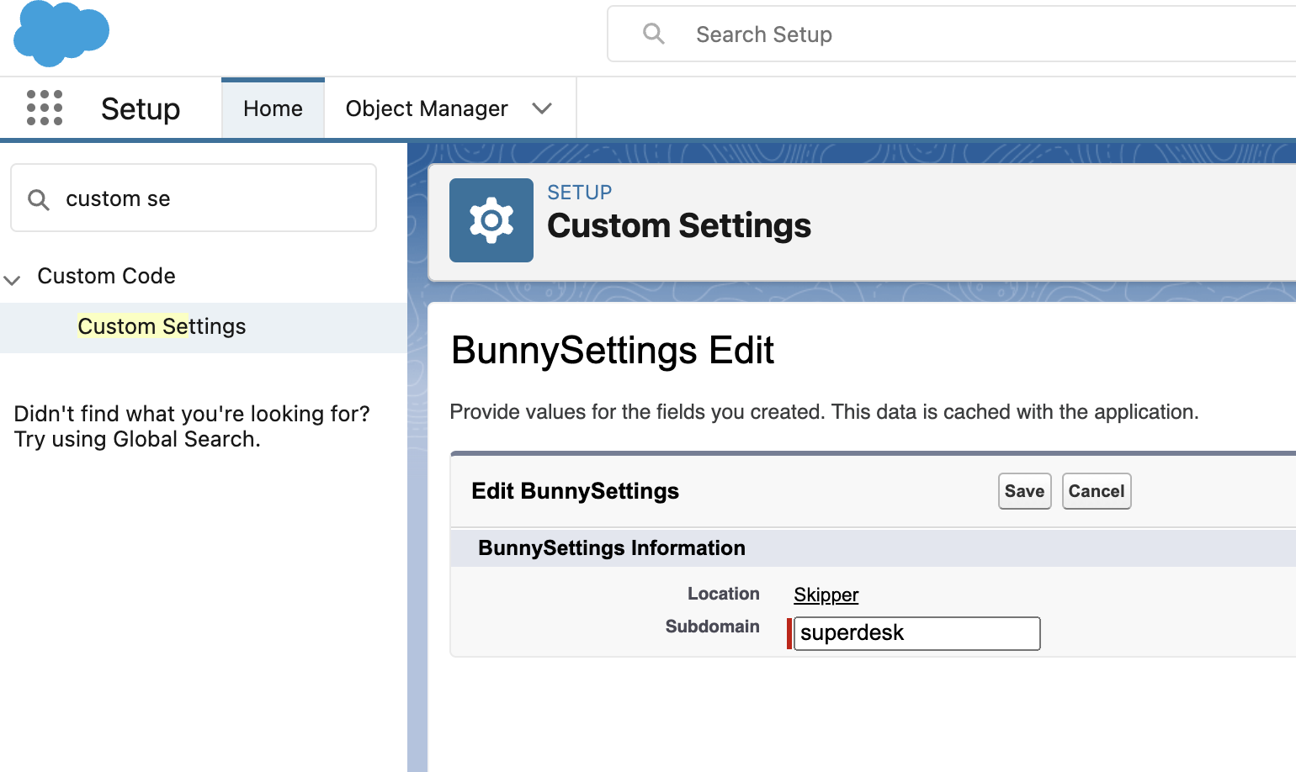Screen dimensions: 1296x772
Task: Click the Location field label
Action: click(724, 594)
